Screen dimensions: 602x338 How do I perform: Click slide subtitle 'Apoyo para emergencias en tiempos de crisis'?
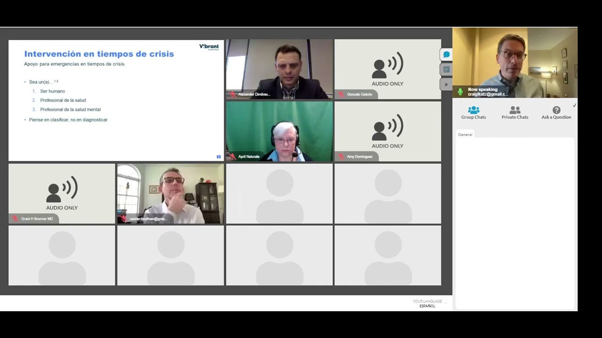point(74,64)
